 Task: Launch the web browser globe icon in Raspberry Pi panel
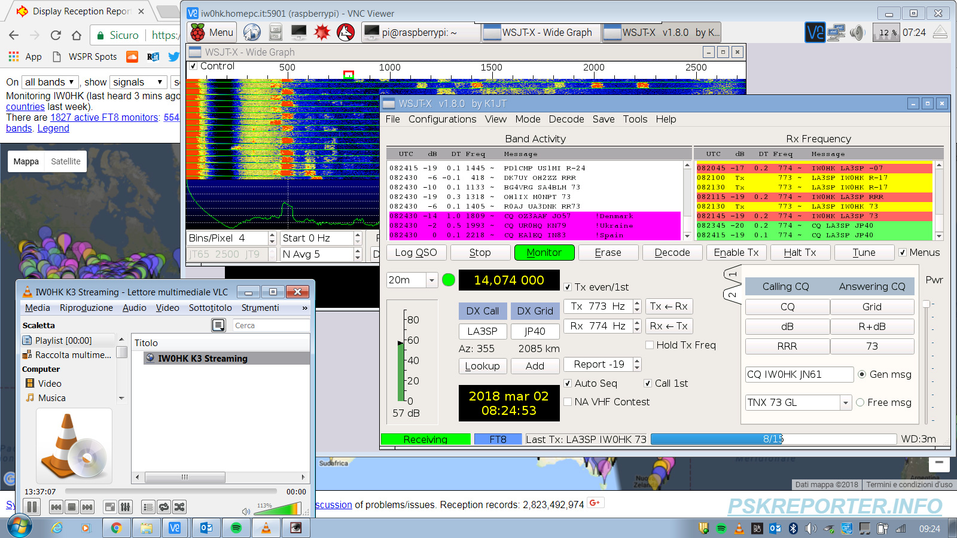tap(252, 32)
